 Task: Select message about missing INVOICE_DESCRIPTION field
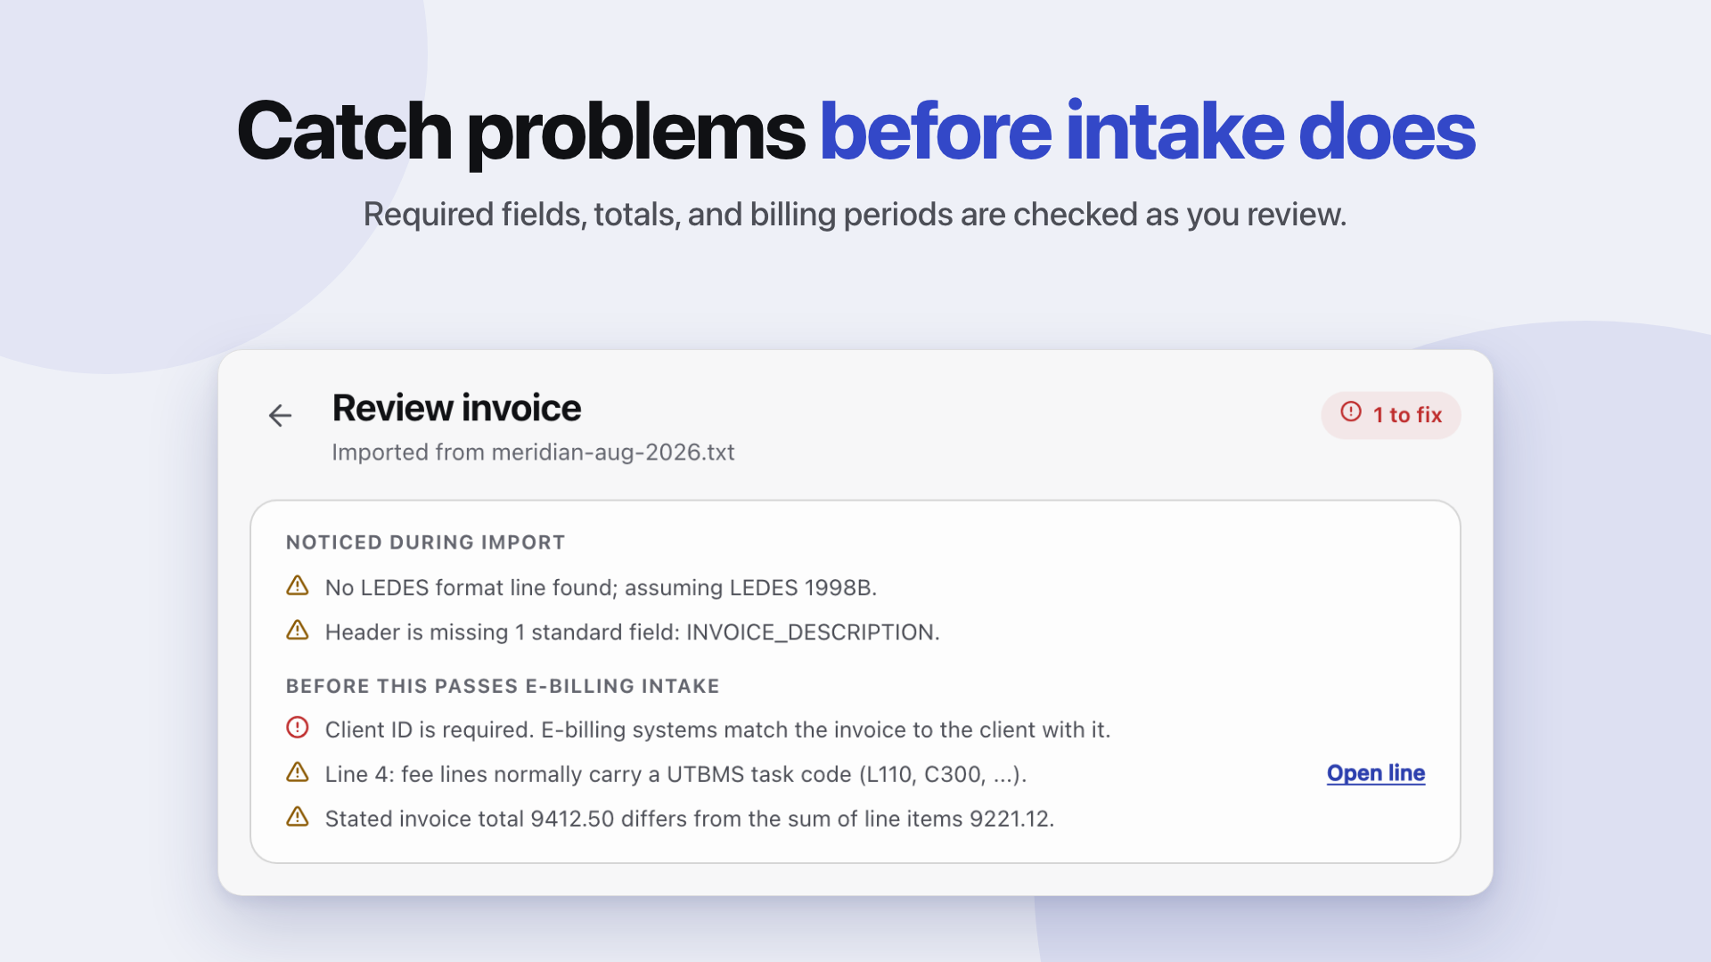[632, 632]
